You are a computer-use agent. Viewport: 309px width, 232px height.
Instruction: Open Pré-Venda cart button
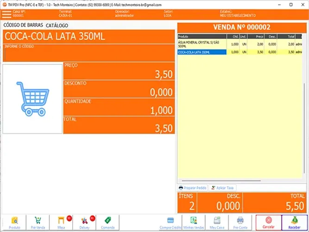click(38, 223)
